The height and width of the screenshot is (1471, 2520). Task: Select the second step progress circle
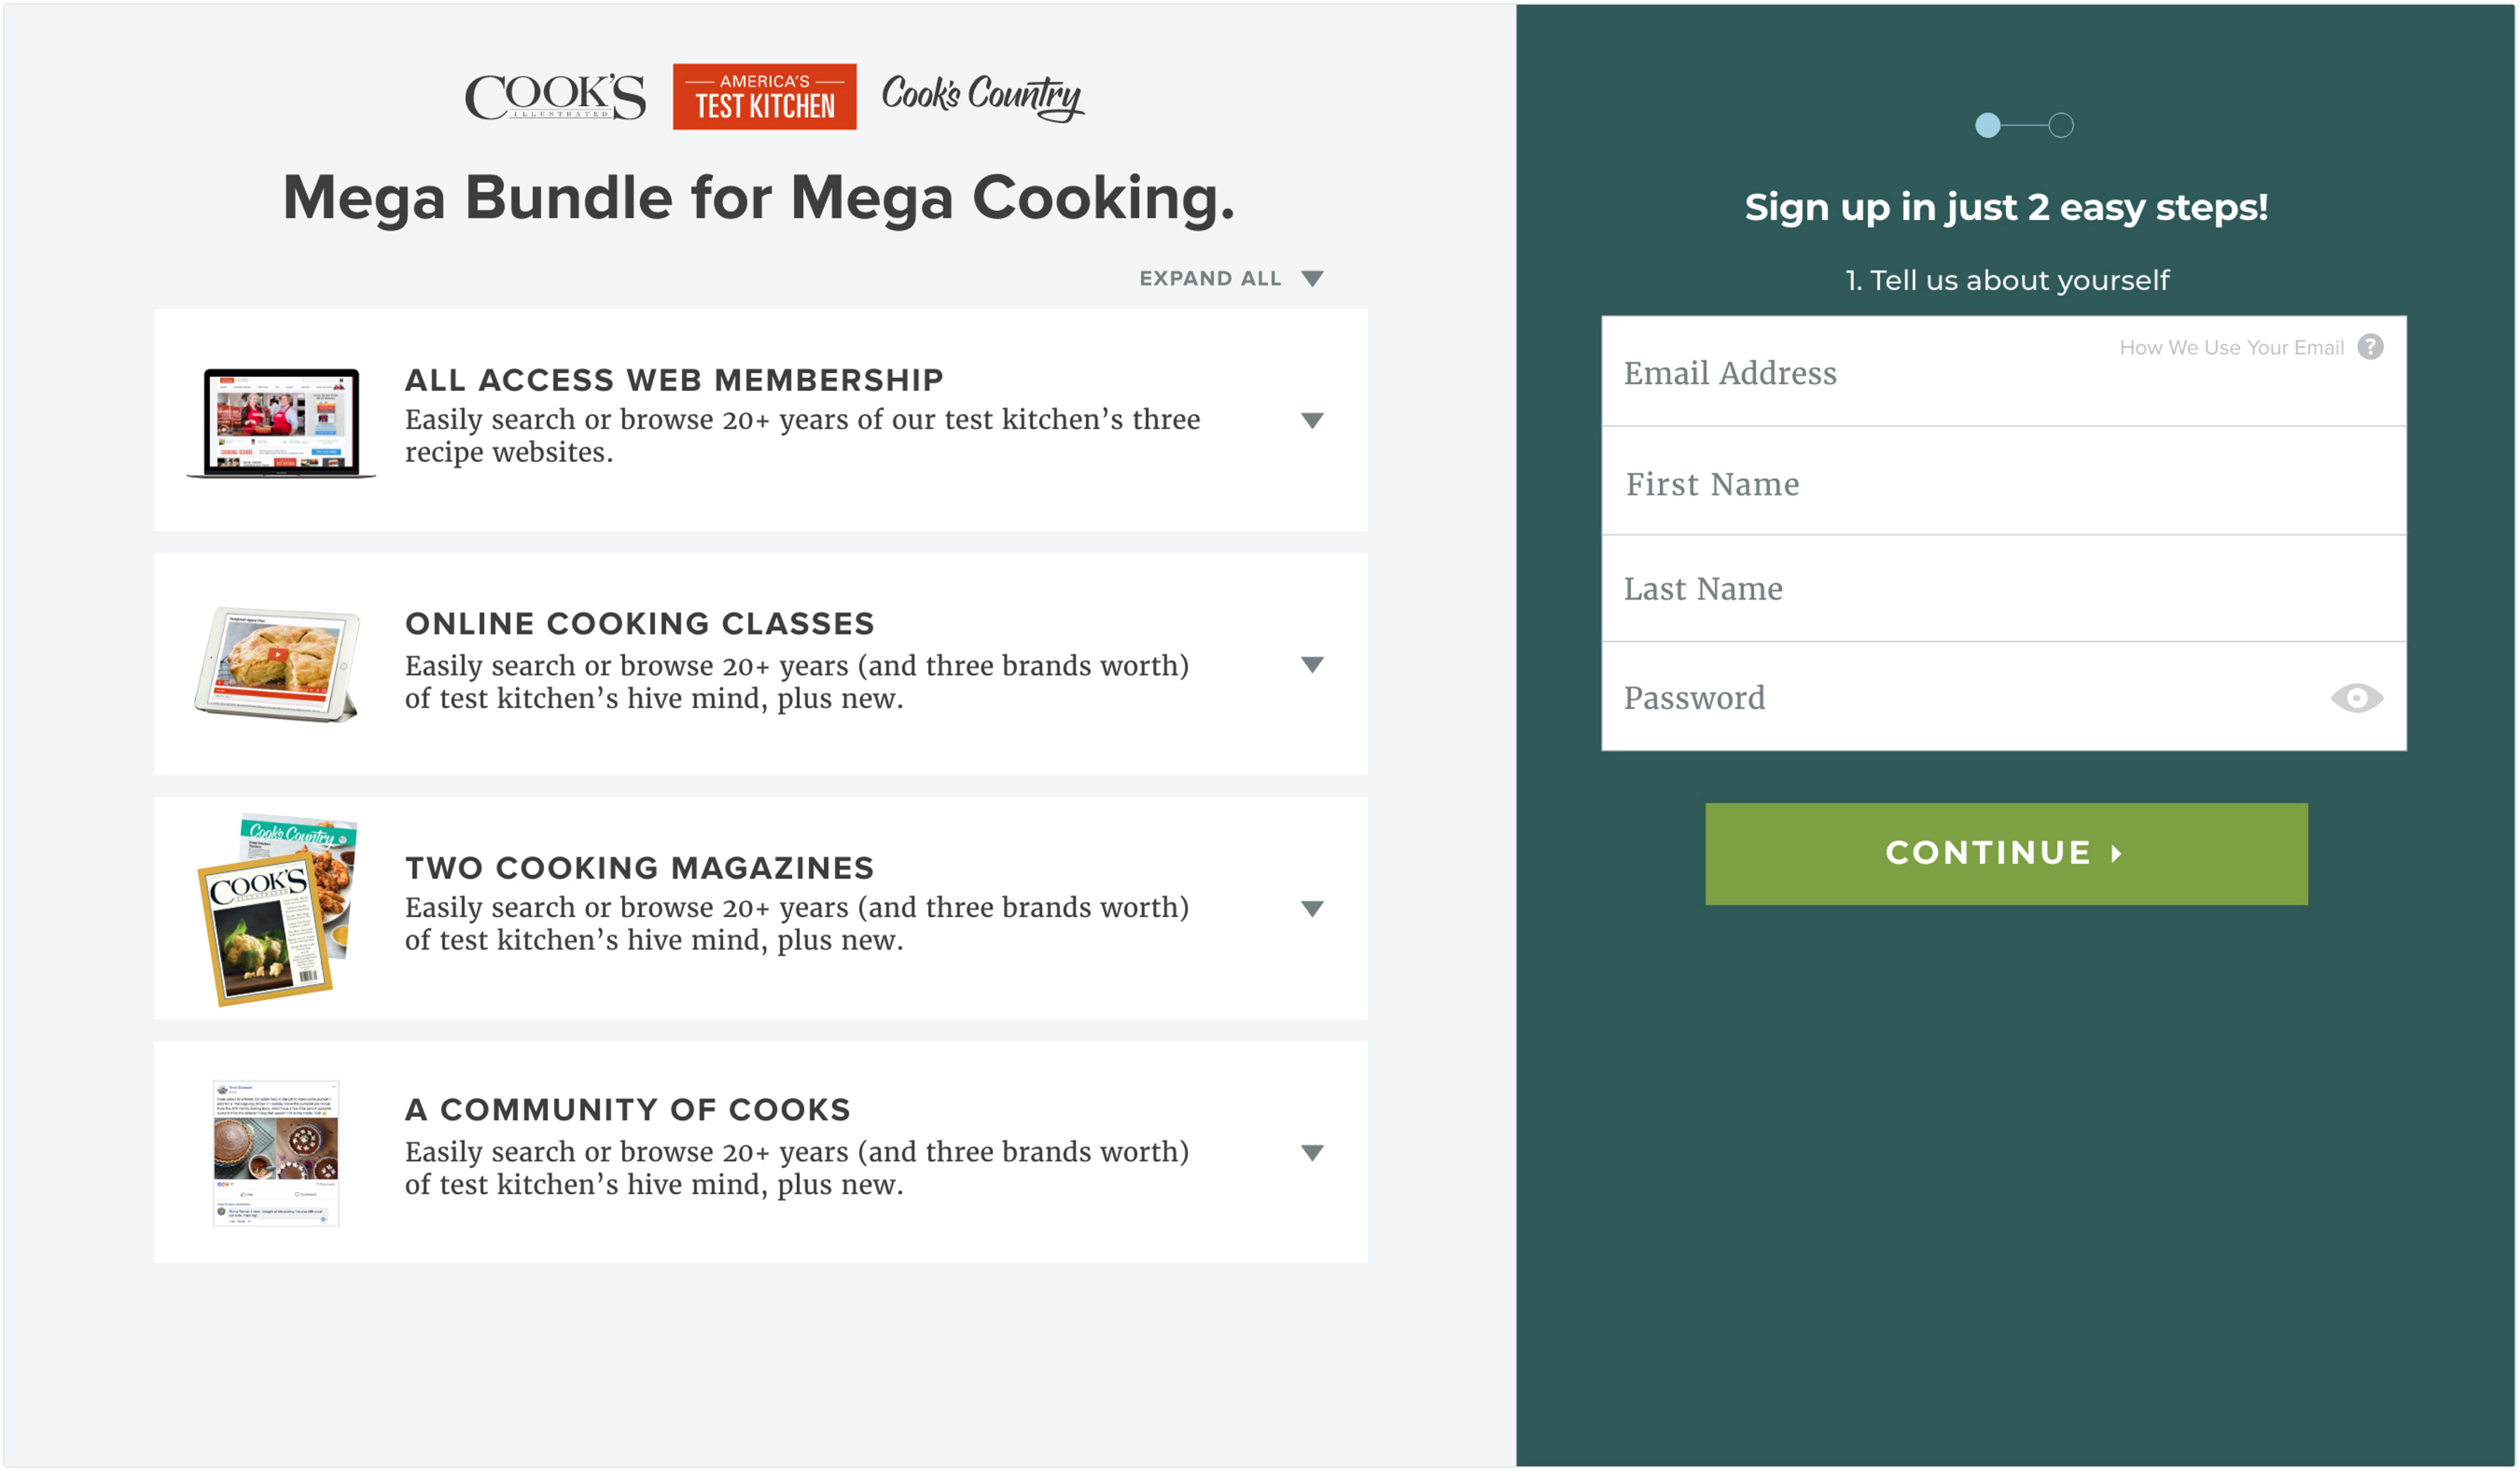(2061, 125)
